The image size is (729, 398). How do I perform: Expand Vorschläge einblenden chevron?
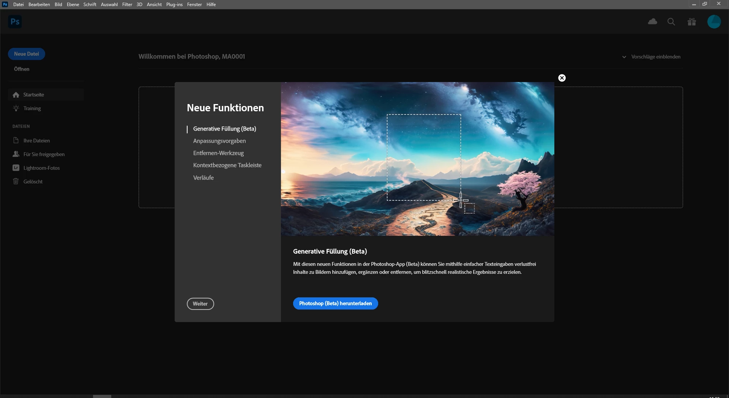[624, 57]
